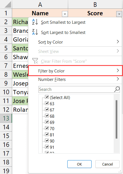Click the Cancel button

[107, 164]
